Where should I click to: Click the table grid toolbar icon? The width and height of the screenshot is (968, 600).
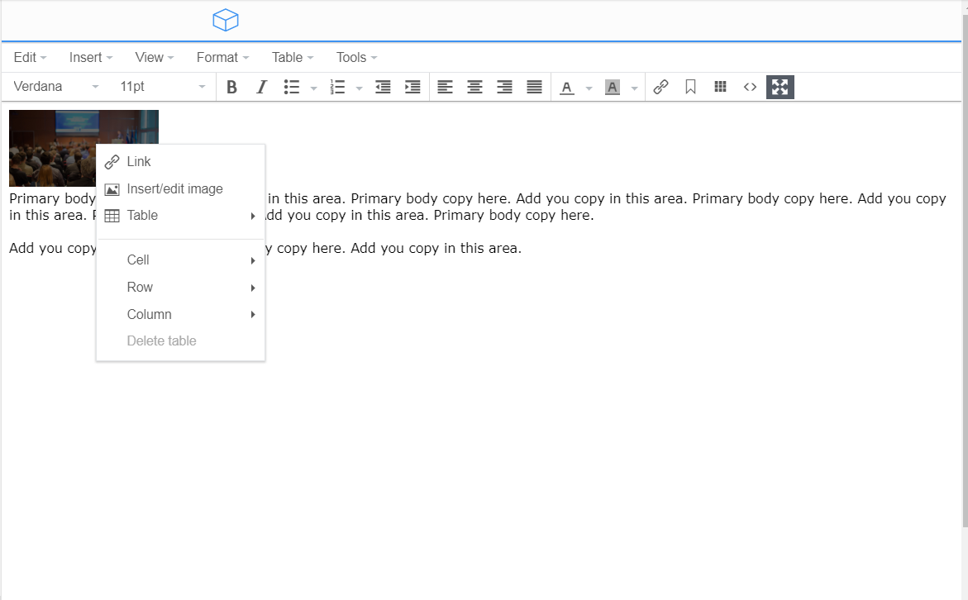720,87
